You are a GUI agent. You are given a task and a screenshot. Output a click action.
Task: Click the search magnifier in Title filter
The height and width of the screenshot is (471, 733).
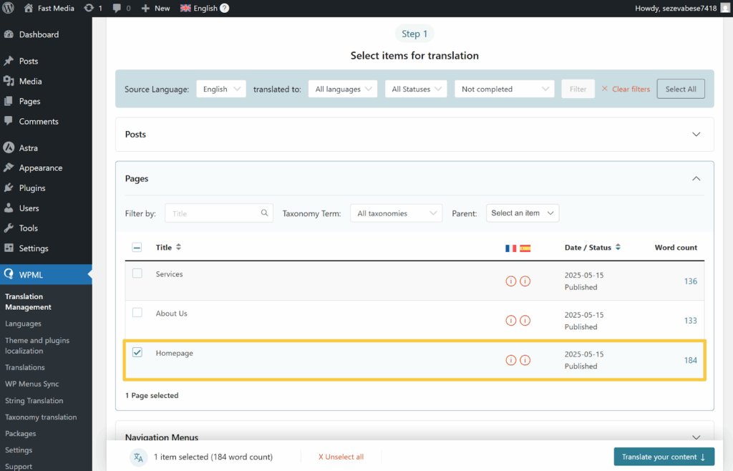point(264,213)
